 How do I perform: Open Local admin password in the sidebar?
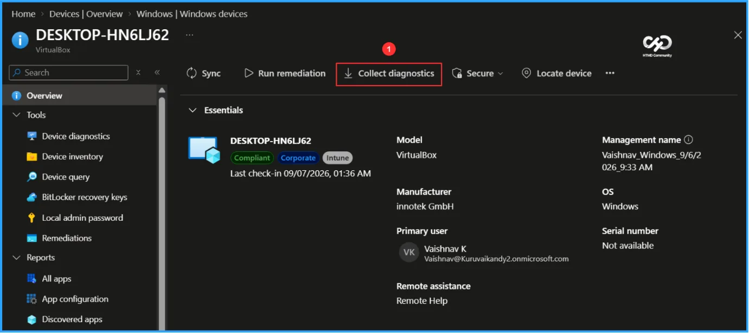tap(82, 218)
